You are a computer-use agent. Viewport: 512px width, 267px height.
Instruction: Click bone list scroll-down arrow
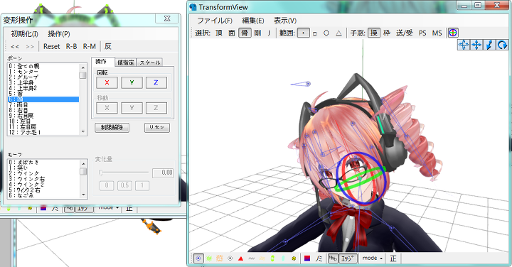pyautogui.click(x=83, y=131)
